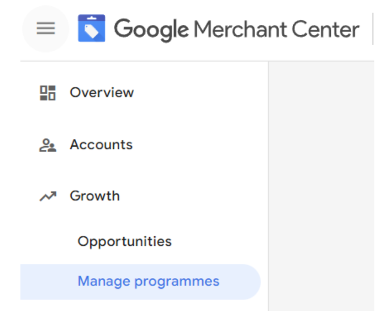Click the blue Merchant Center tag logo
Image resolution: width=375 pixels, height=311 pixels.
coord(91,29)
